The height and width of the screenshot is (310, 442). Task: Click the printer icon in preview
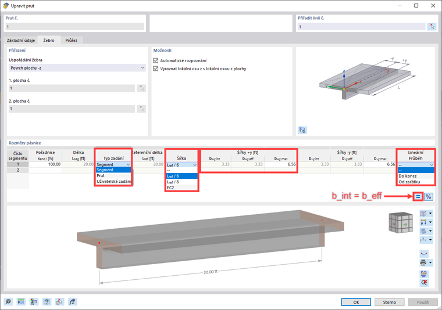pyautogui.click(x=423, y=263)
